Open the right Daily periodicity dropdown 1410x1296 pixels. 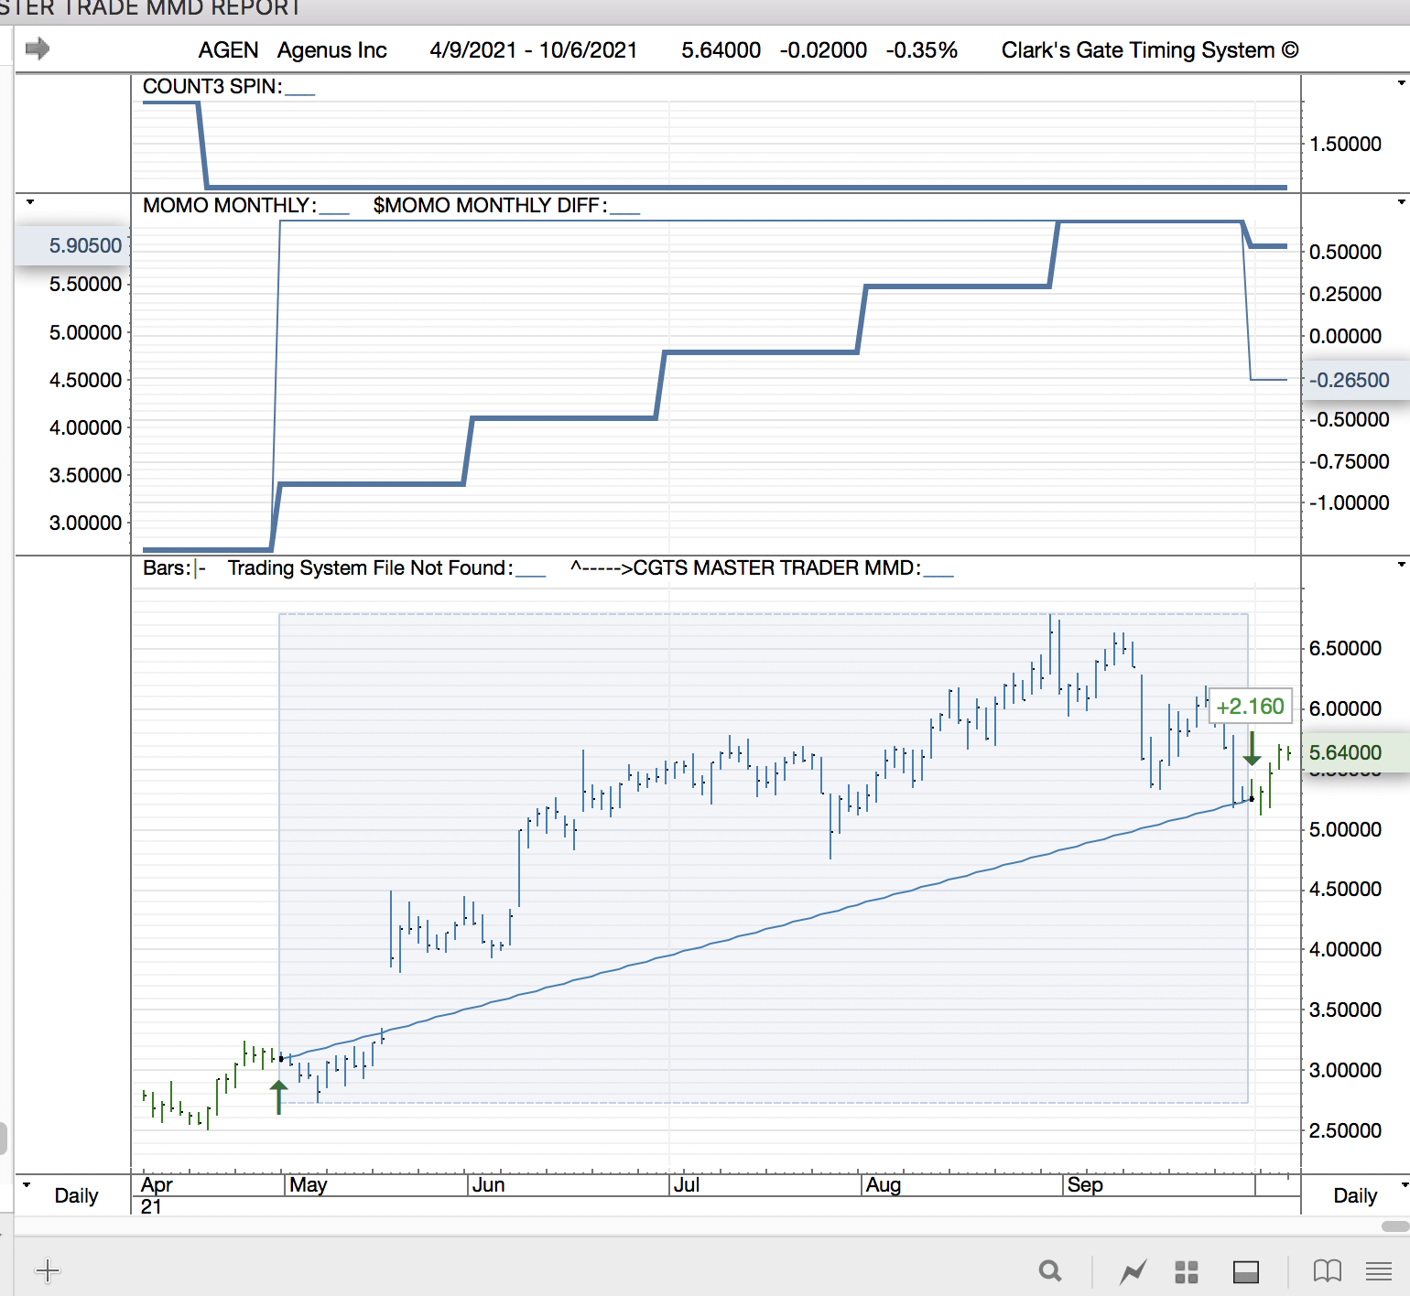pos(1401,1185)
